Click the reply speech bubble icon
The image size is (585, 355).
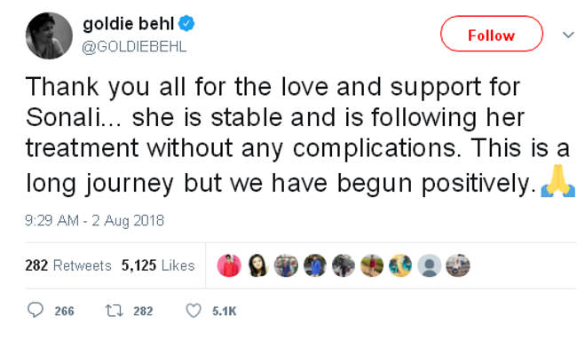pyautogui.click(x=36, y=311)
